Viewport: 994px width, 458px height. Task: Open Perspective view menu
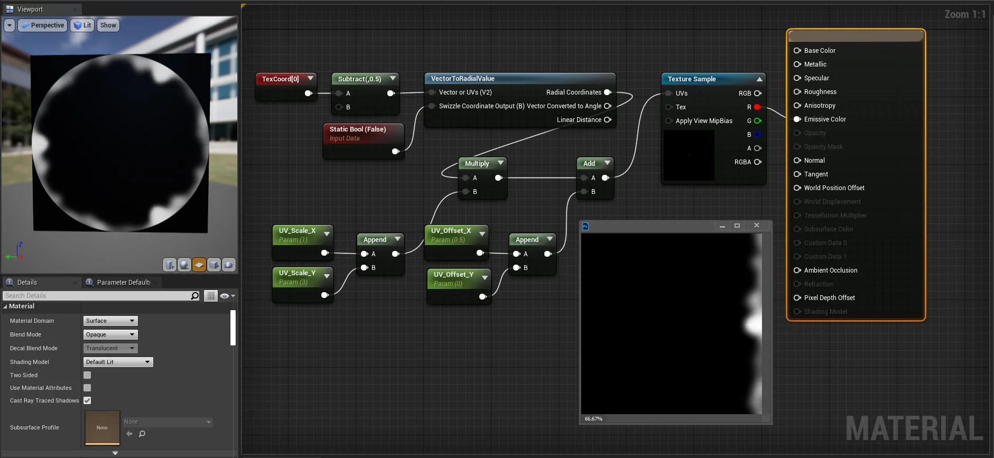coord(43,25)
